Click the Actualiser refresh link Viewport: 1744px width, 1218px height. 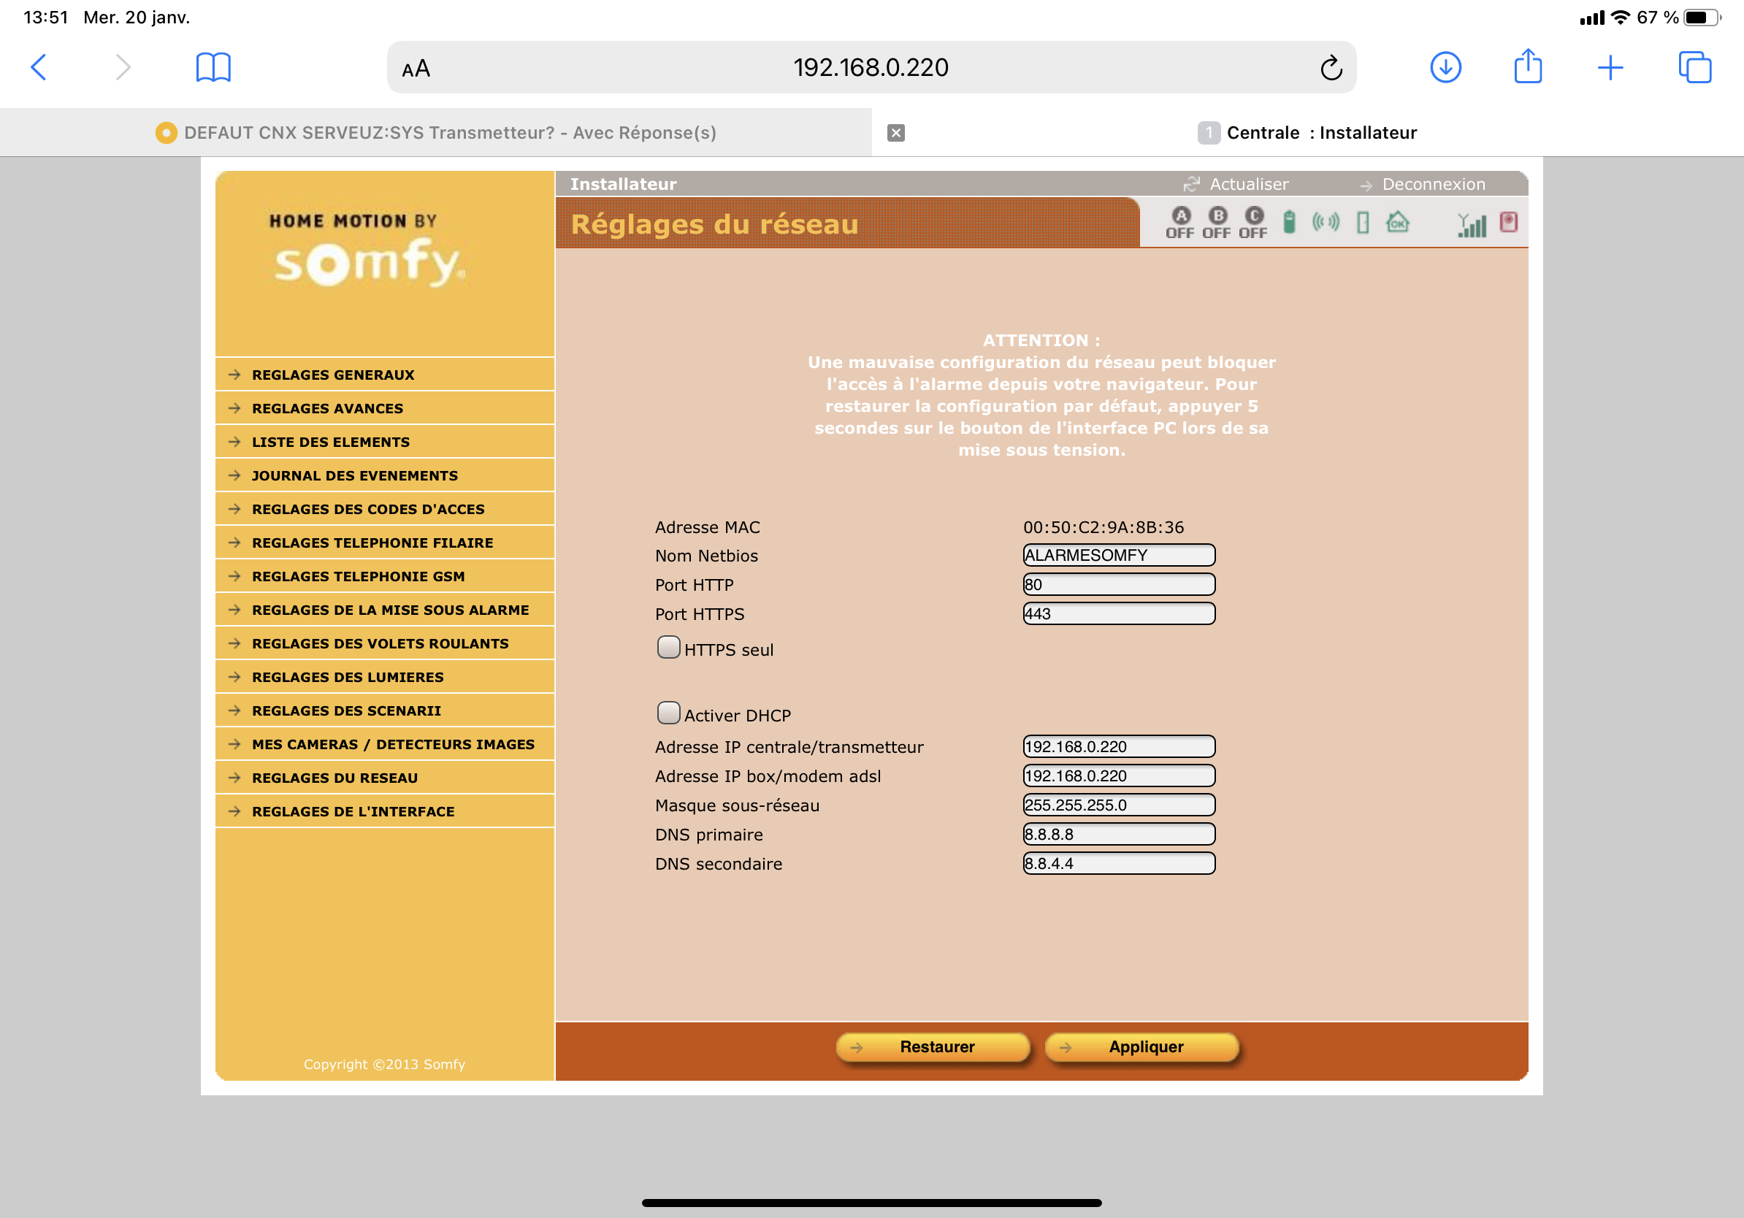pos(1248,185)
